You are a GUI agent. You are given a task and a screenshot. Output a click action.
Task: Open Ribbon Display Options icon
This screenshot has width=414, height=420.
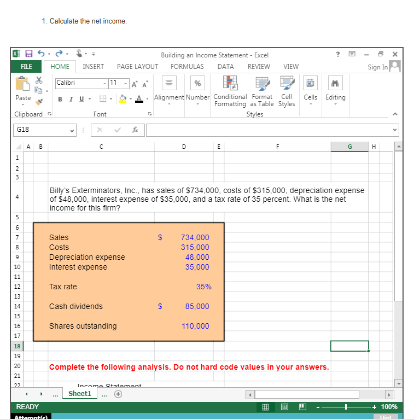click(352, 54)
